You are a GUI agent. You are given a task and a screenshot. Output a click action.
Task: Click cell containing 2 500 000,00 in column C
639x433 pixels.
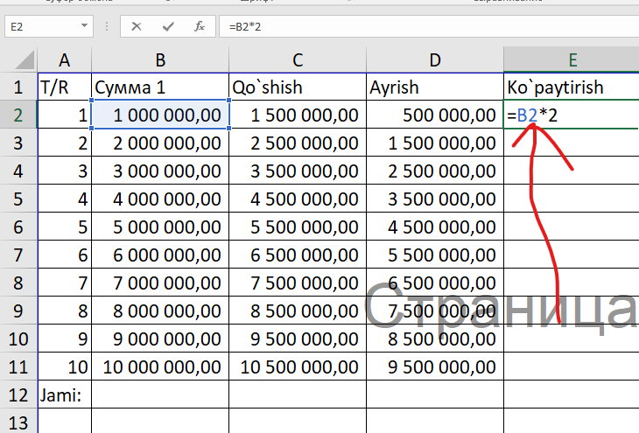[x=298, y=143]
